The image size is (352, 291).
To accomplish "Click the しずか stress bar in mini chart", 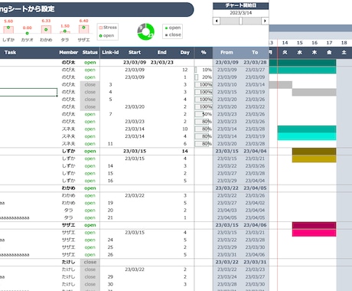I will click(x=8, y=29).
